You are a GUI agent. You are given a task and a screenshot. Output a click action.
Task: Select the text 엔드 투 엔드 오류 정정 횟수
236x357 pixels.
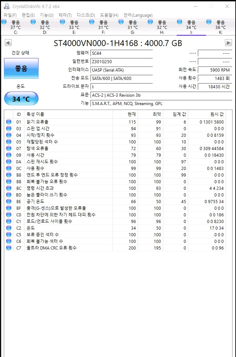point(52,175)
